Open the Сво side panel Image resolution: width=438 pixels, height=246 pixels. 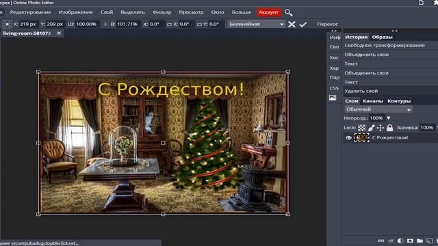(335, 47)
